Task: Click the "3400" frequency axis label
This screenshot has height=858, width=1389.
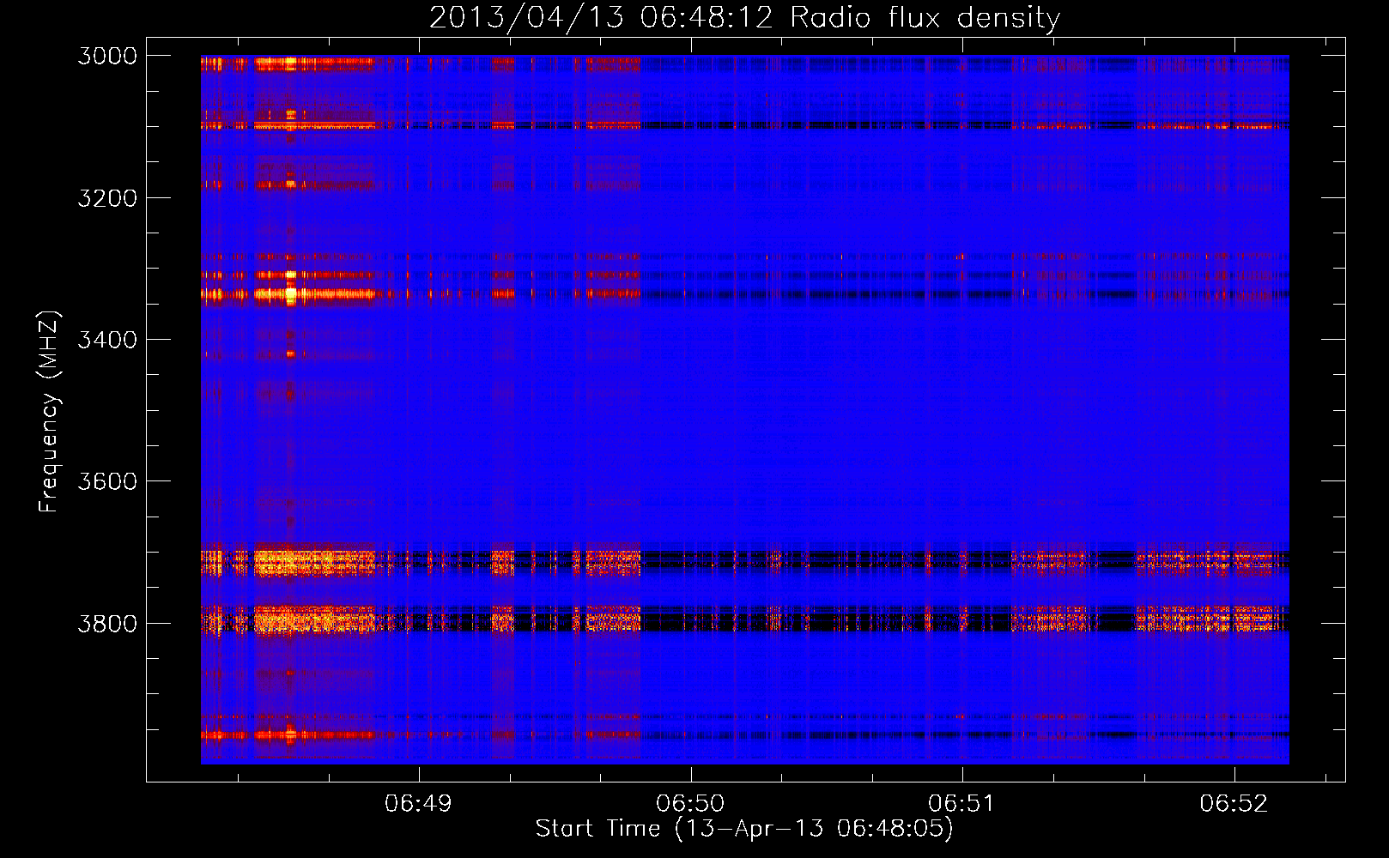Action: (x=107, y=340)
